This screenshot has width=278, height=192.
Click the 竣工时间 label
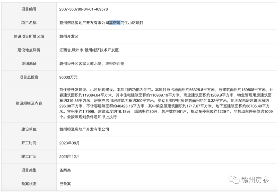pos(29,157)
